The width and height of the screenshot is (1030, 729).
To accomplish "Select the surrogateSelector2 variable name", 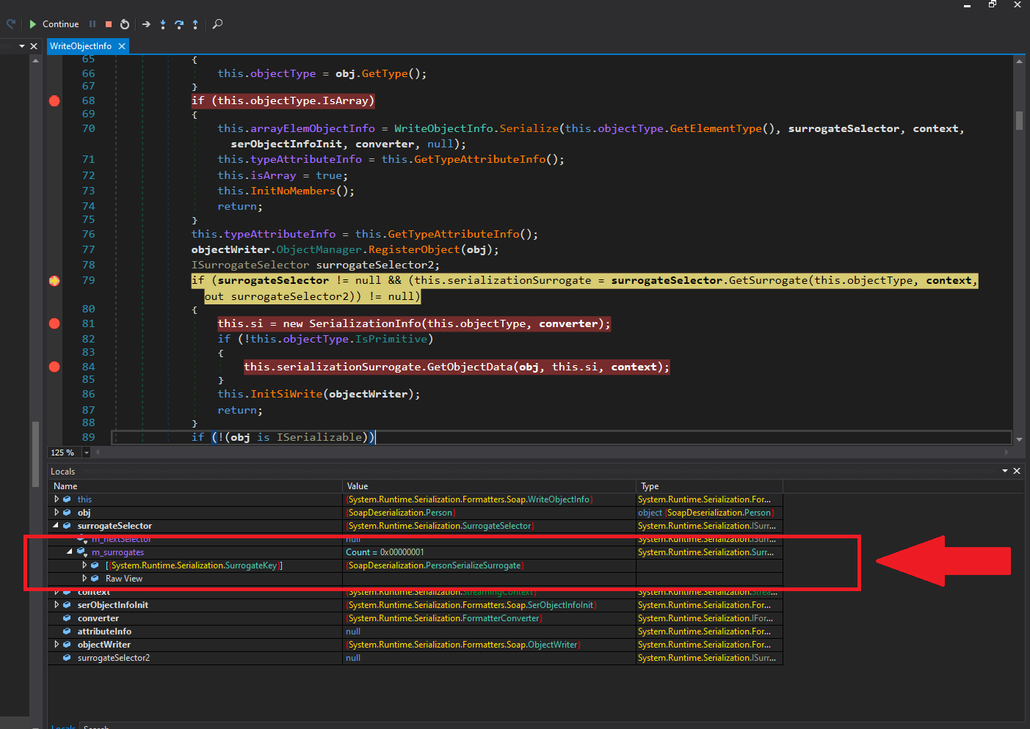I will [113, 658].
